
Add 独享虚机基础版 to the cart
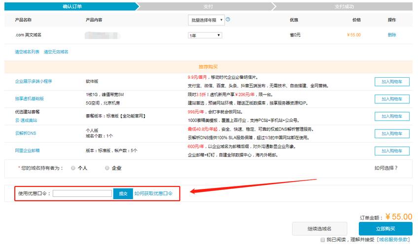tap(392, 99)
